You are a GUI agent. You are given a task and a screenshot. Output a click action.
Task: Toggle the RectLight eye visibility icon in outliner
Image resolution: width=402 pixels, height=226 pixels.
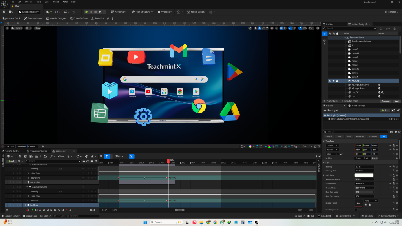pos(330,81)
